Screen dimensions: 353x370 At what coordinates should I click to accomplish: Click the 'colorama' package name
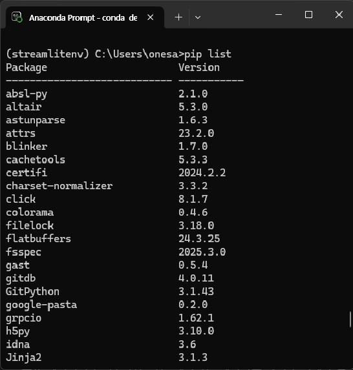(x=30, y=212)
